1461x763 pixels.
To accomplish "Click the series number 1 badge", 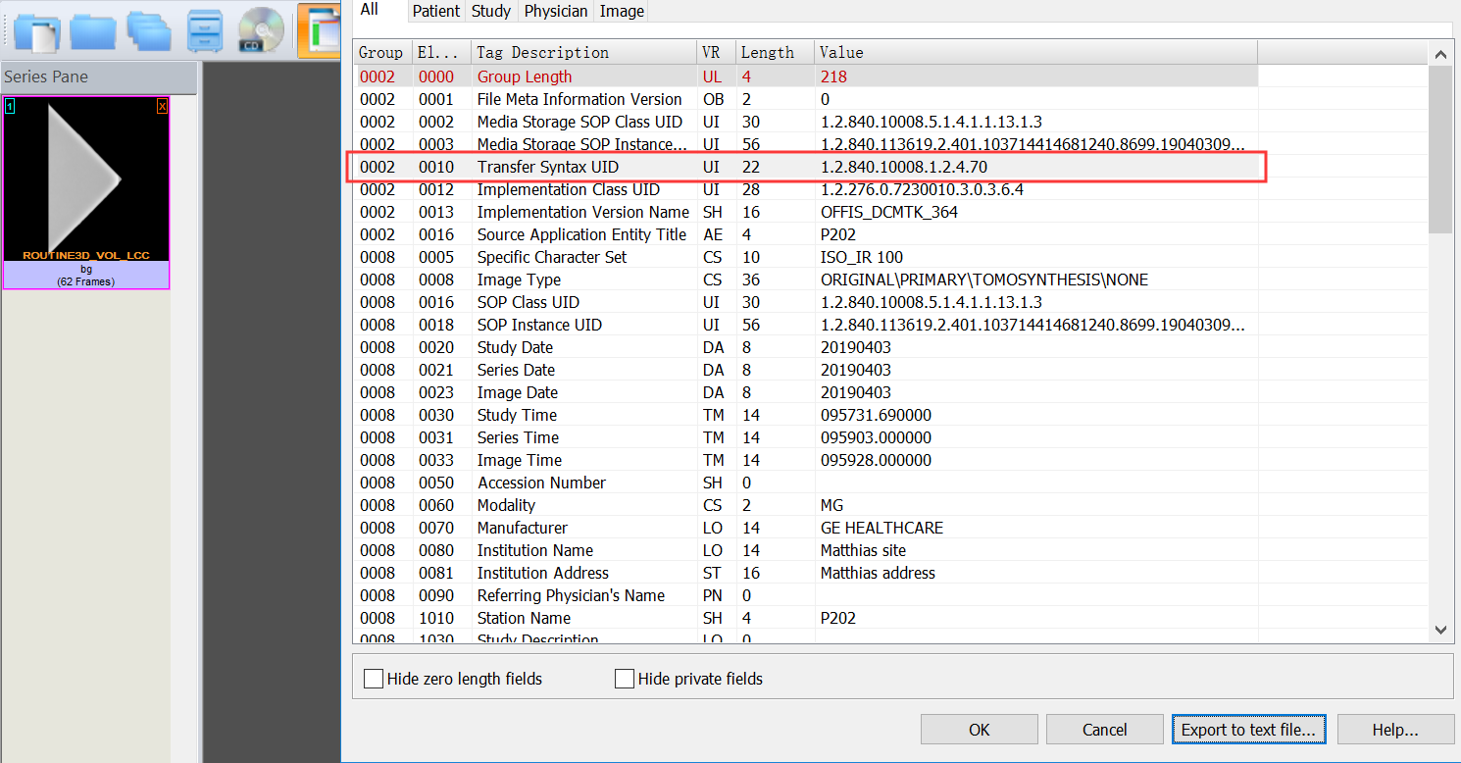I will (10, 106).
